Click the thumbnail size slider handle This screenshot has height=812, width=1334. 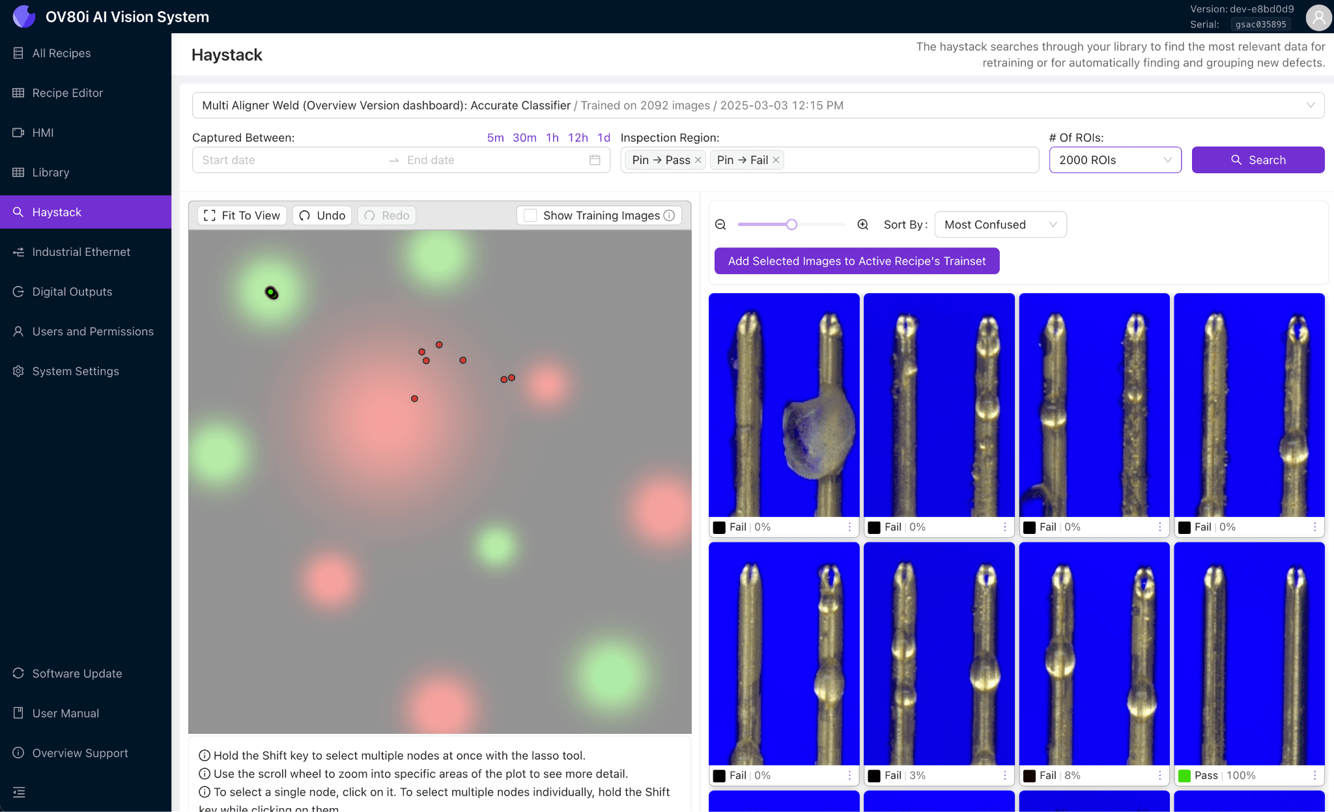[791, 225]
